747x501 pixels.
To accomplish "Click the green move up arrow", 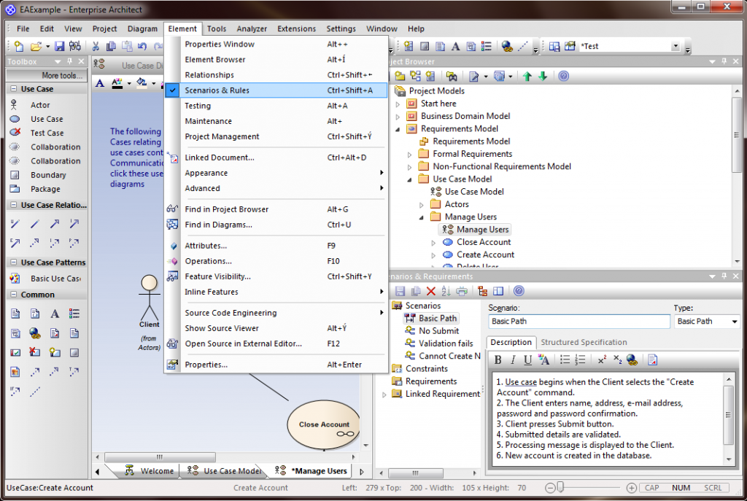I will (x=527, y=76).
